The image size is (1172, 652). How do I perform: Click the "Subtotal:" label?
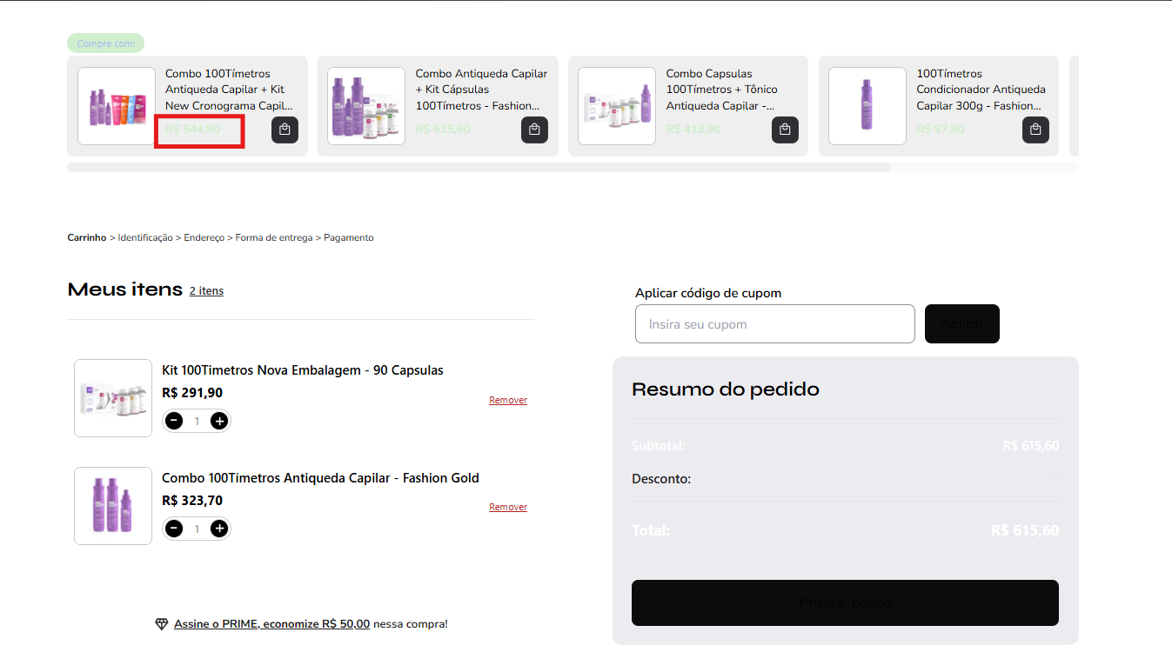pos(659,446)
